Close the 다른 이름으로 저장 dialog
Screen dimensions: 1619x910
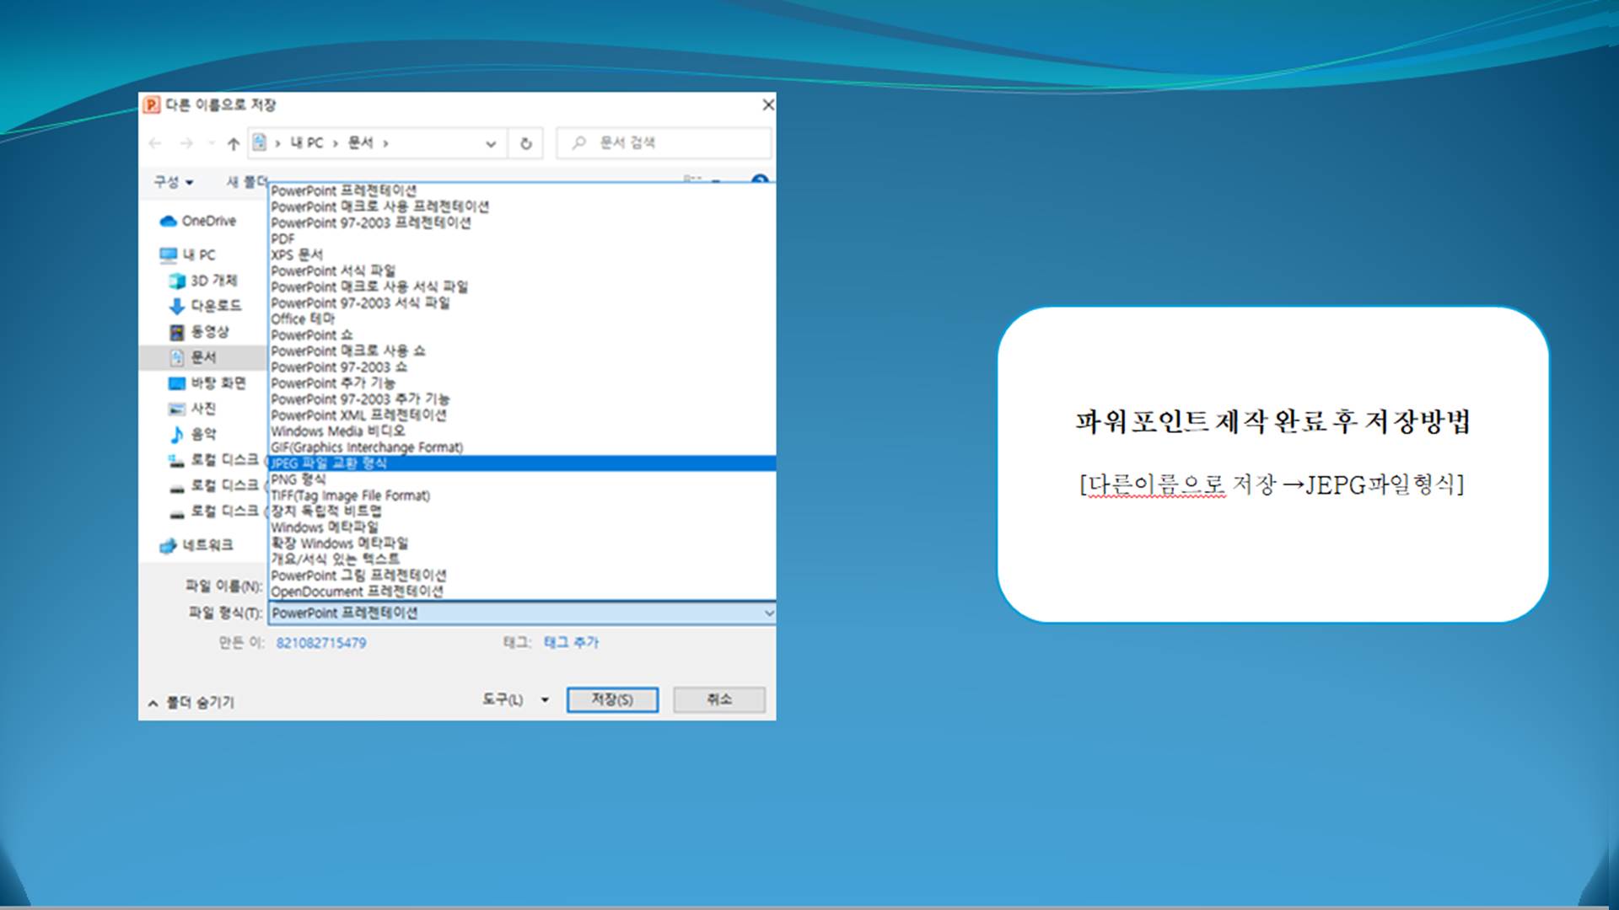[x=767, y=104]
